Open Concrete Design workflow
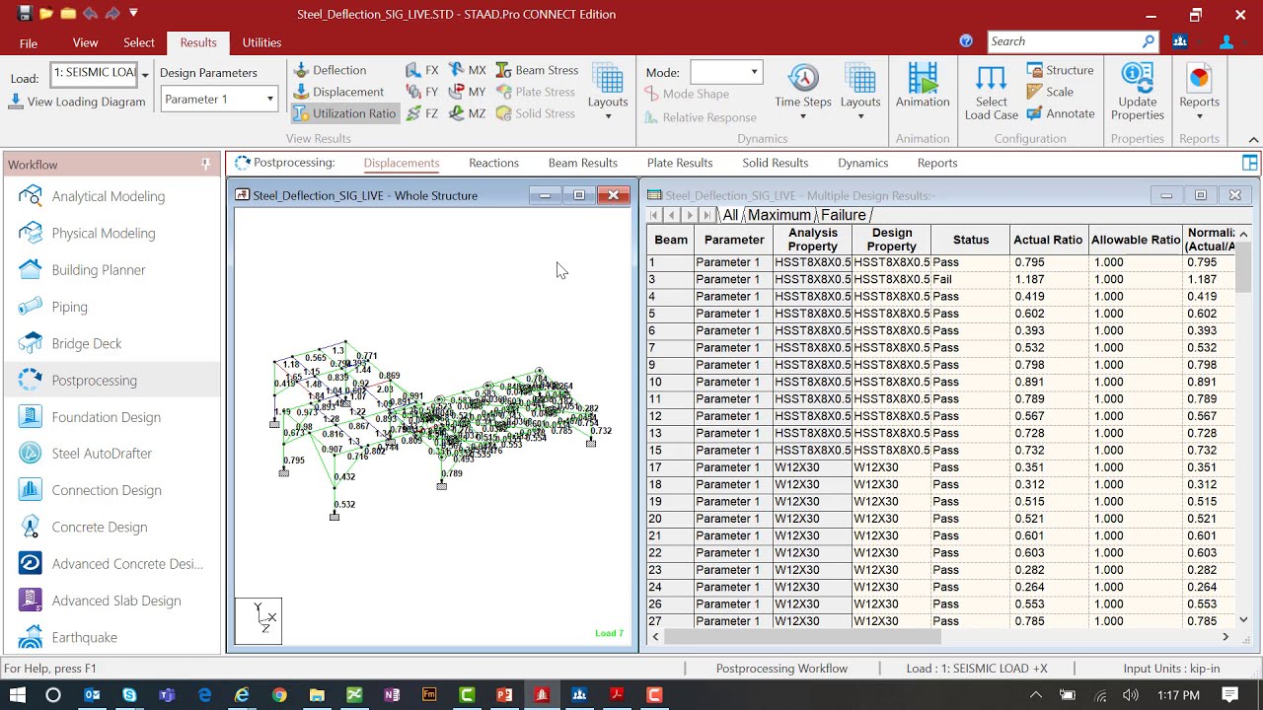The width and height of the screenshot is (1263, 710). [x=112, y=527]
